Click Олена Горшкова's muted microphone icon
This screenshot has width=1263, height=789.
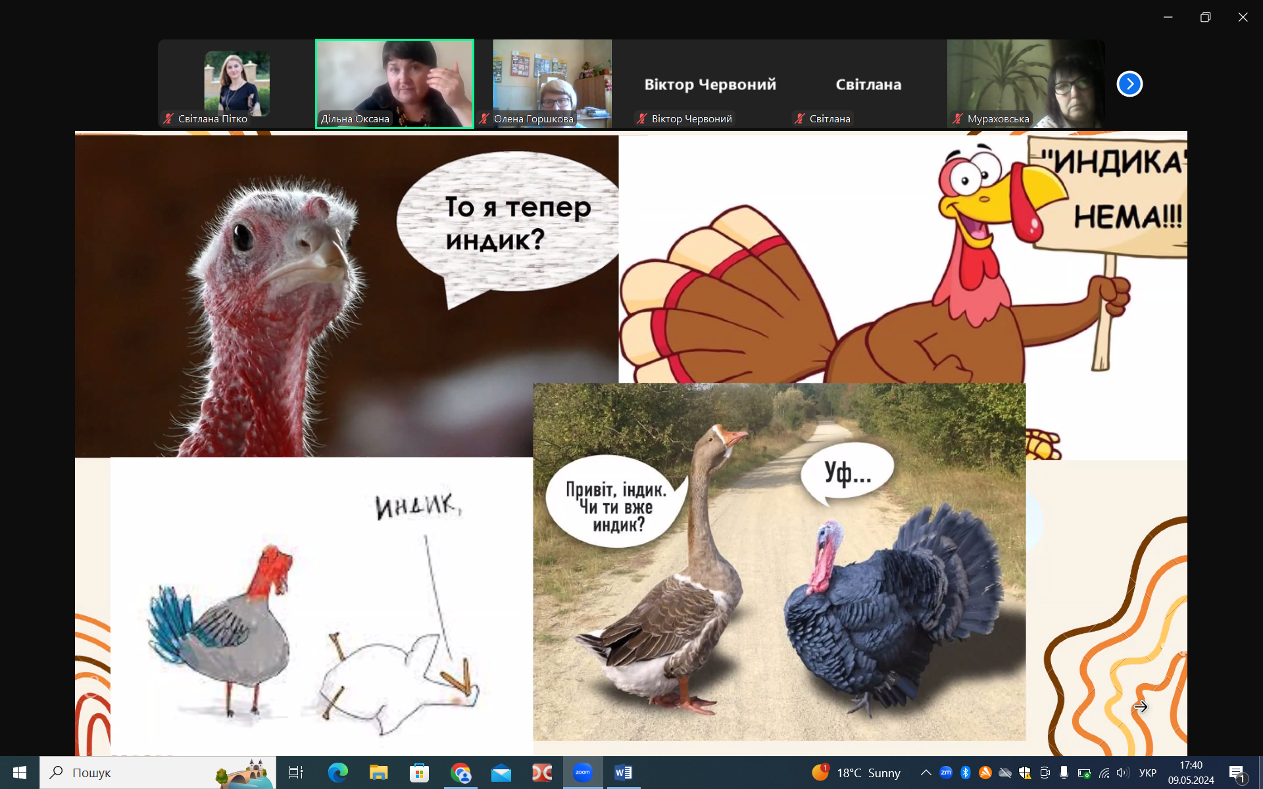click(484, 119)
